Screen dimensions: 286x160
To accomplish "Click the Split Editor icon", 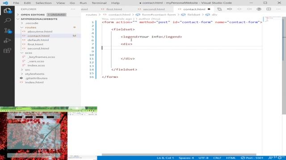I will point(269,9).
